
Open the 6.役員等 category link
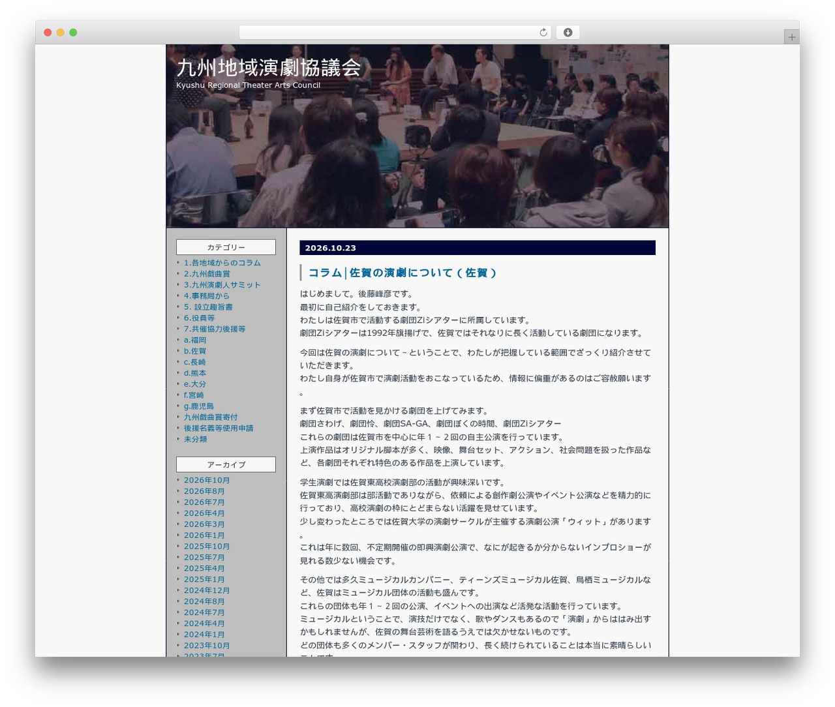coord(199,318)
